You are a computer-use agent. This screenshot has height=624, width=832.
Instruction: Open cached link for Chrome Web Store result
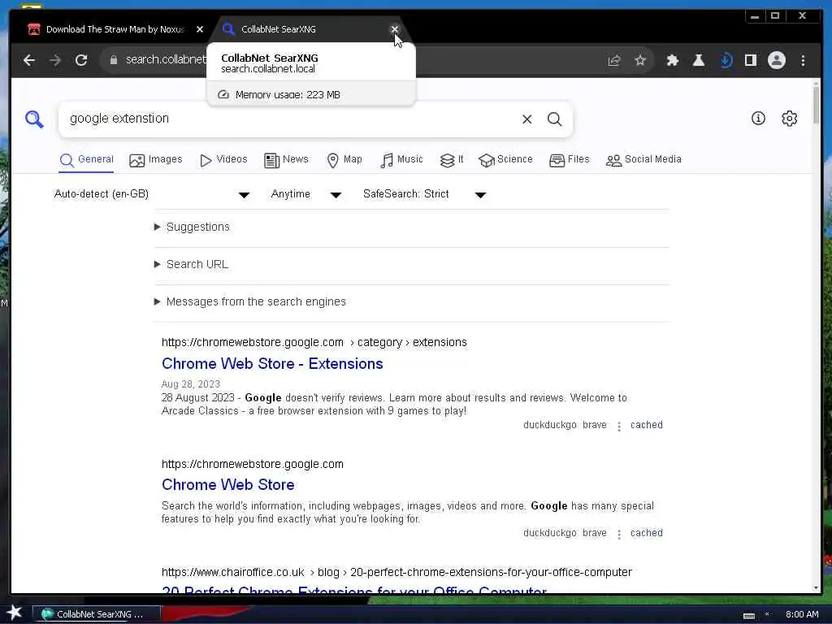646,533
